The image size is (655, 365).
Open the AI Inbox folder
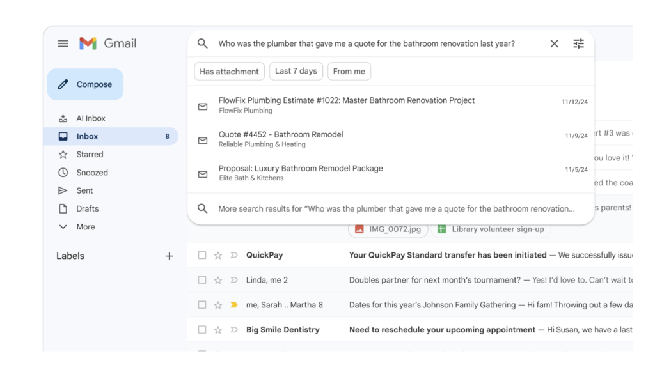click(x=111, y=118)
